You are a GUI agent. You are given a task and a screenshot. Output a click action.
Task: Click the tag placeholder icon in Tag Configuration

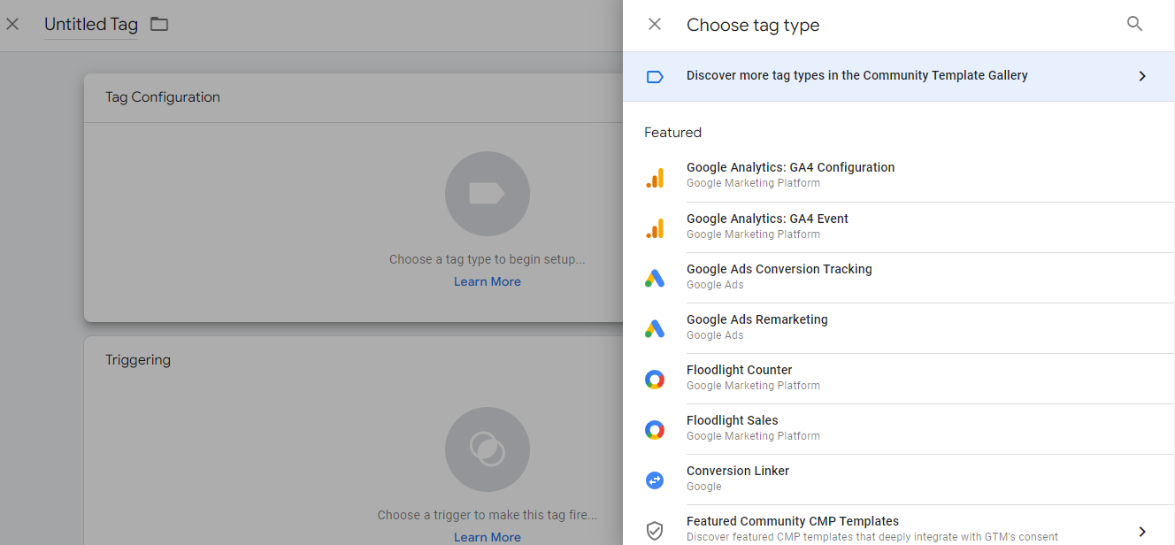click(x=488, y=194)
